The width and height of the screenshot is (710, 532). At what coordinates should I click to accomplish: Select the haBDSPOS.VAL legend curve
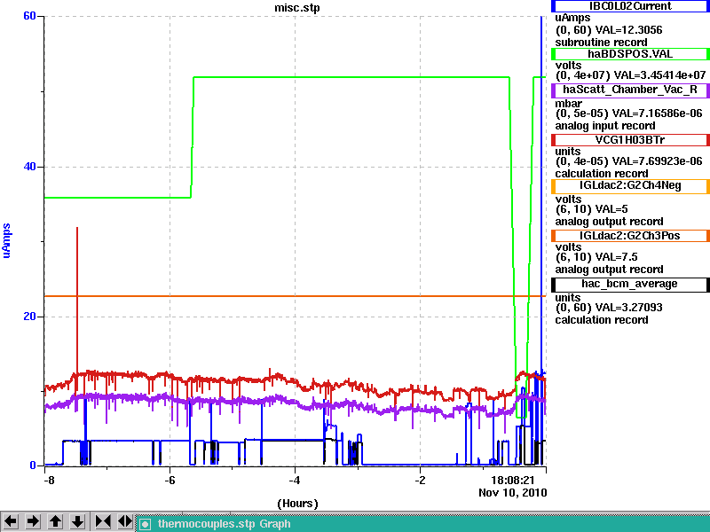tap(630, 54)
